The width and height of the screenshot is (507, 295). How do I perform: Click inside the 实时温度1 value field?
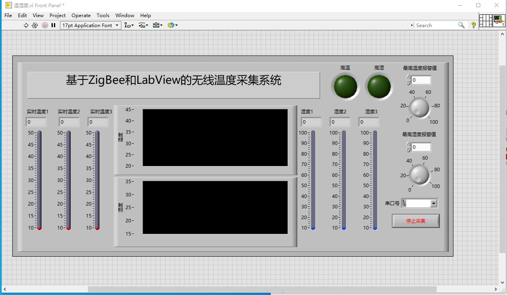35,122
